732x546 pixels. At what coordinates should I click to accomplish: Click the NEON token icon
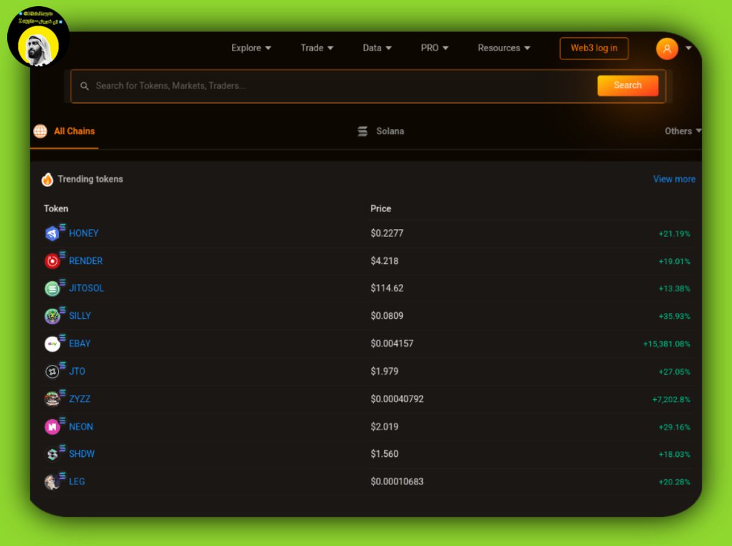pos(52,427)
